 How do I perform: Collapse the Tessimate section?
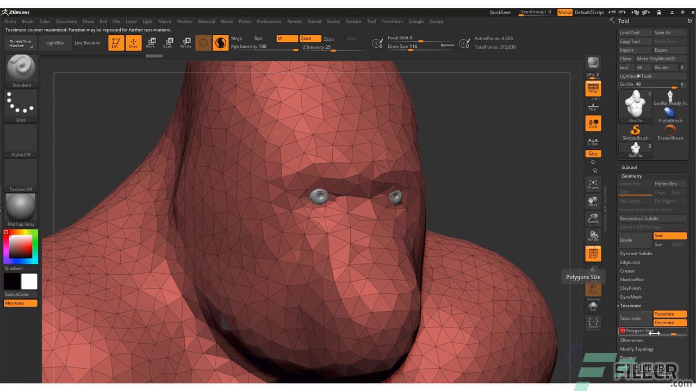[x=630, y=306]
